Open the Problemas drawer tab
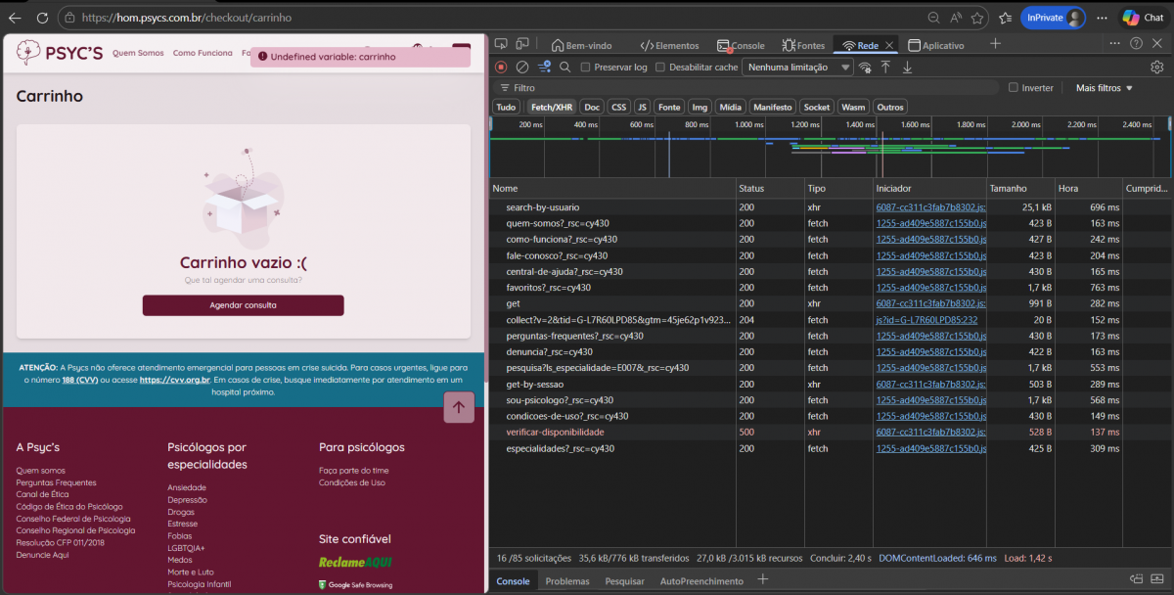Viewport: 1174px width, 595px height. pyautogui.click(x=567, y=581)
